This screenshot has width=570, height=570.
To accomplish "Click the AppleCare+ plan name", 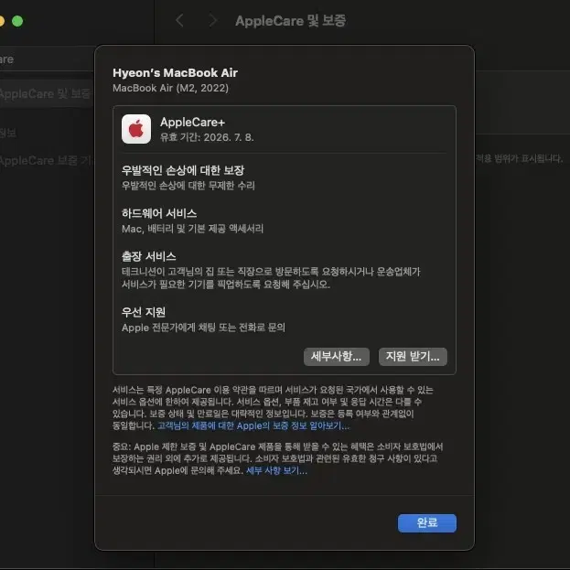I will (192, 123).
